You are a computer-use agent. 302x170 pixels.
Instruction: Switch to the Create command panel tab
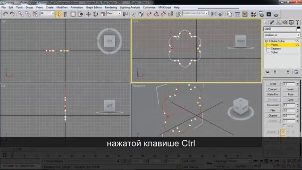tap(266, 22)
